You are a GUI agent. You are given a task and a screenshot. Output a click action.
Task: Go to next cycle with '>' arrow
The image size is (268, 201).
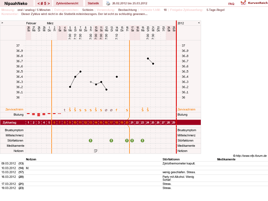coord(49,4)
